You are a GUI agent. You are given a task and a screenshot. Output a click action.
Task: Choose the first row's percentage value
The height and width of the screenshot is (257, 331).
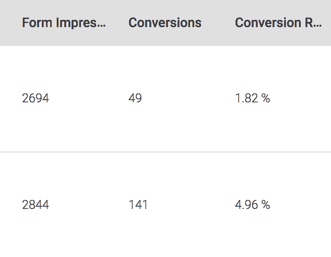coord(252,98)
